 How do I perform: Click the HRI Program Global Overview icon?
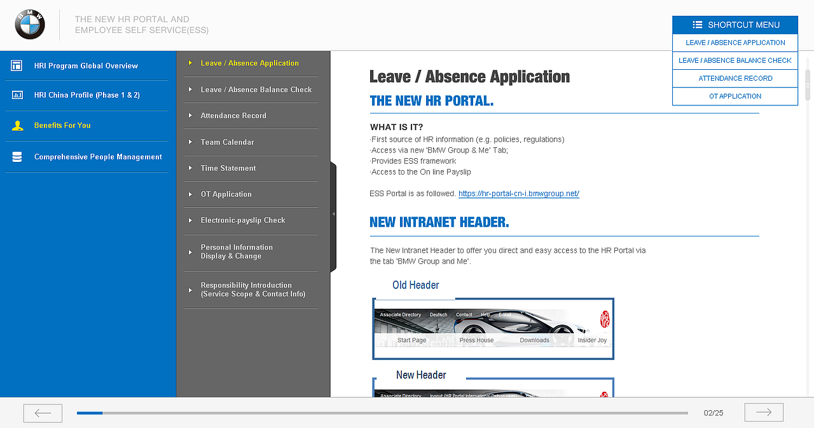coord(17,65)
